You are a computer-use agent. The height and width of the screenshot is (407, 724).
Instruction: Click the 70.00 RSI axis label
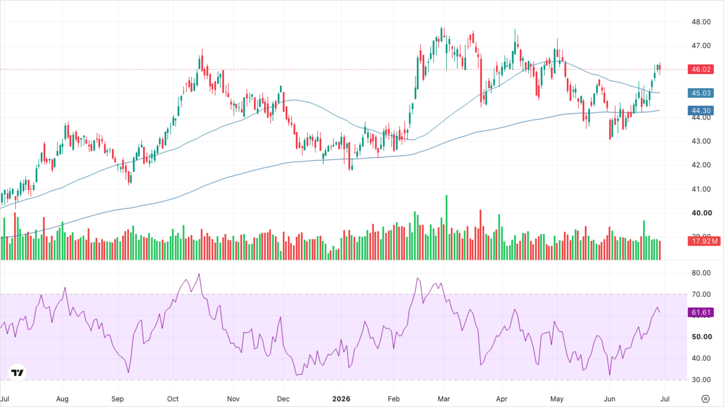[x=701, y=294]
